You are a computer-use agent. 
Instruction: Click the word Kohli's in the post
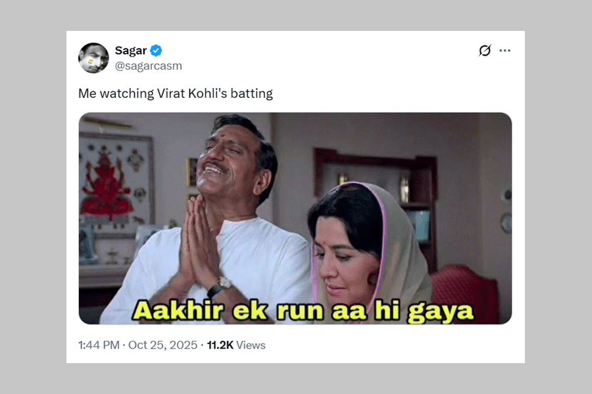pyautogui.click(x=208, y=93)
